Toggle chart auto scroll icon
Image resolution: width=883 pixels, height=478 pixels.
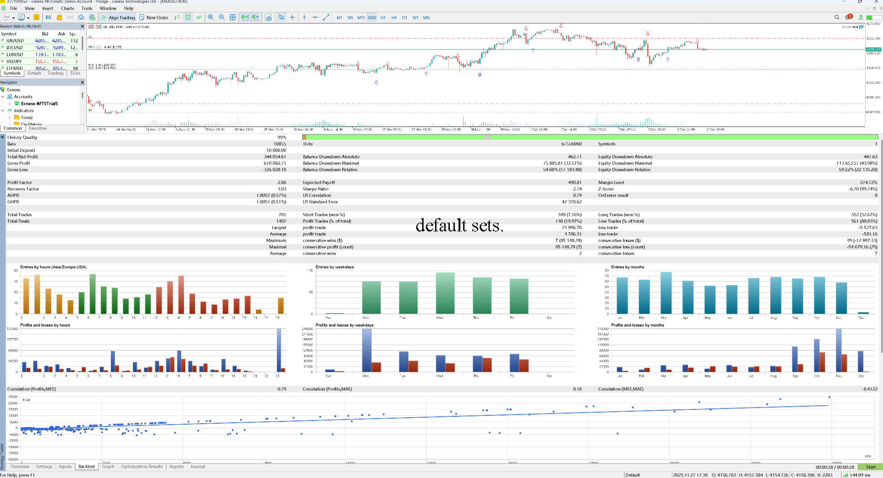(x=245, y=17)
